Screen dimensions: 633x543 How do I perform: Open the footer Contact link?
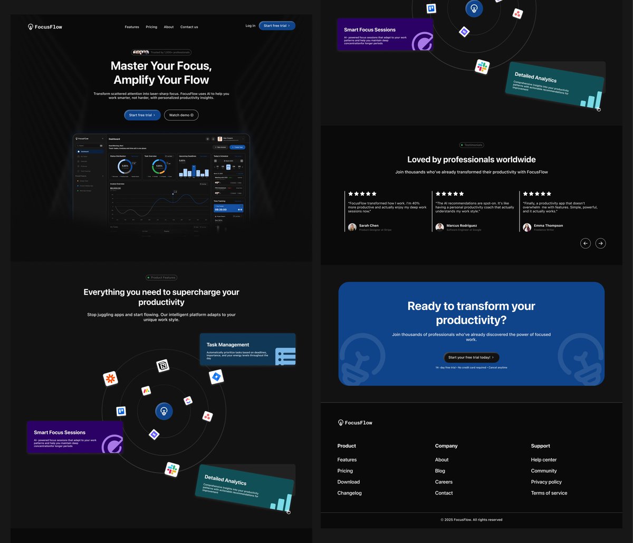coord(444,493)
